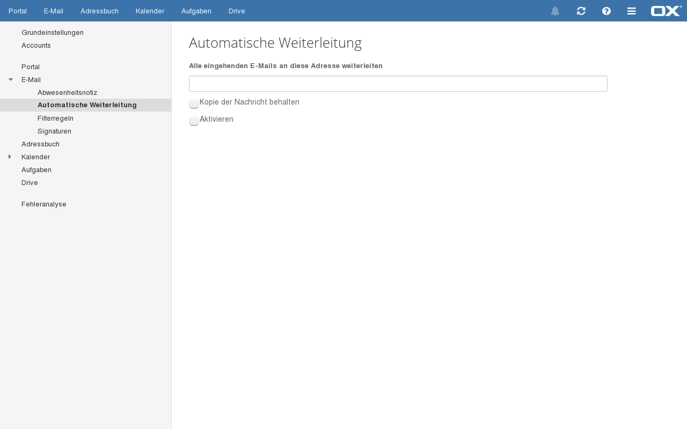Open the notifications bell icon

click(x=555, y=11)
